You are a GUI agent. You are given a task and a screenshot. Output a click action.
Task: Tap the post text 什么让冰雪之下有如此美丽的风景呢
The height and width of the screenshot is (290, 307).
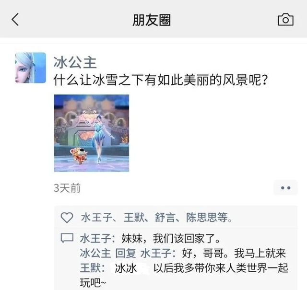161,80
